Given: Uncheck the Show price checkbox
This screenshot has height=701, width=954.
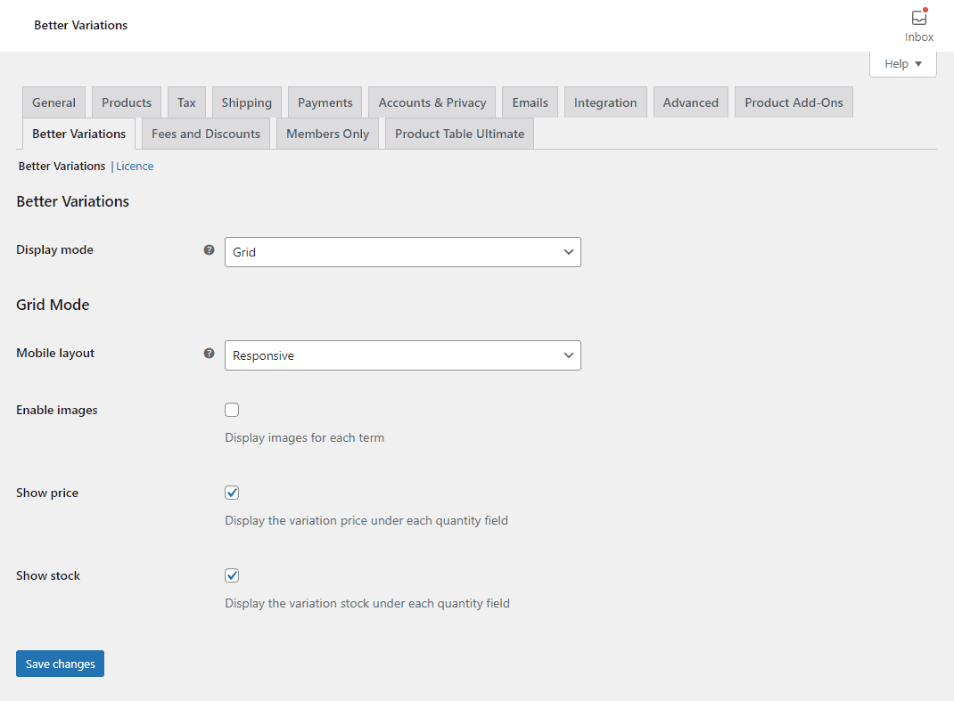Looking at the screenshot, I should point(232,493).
